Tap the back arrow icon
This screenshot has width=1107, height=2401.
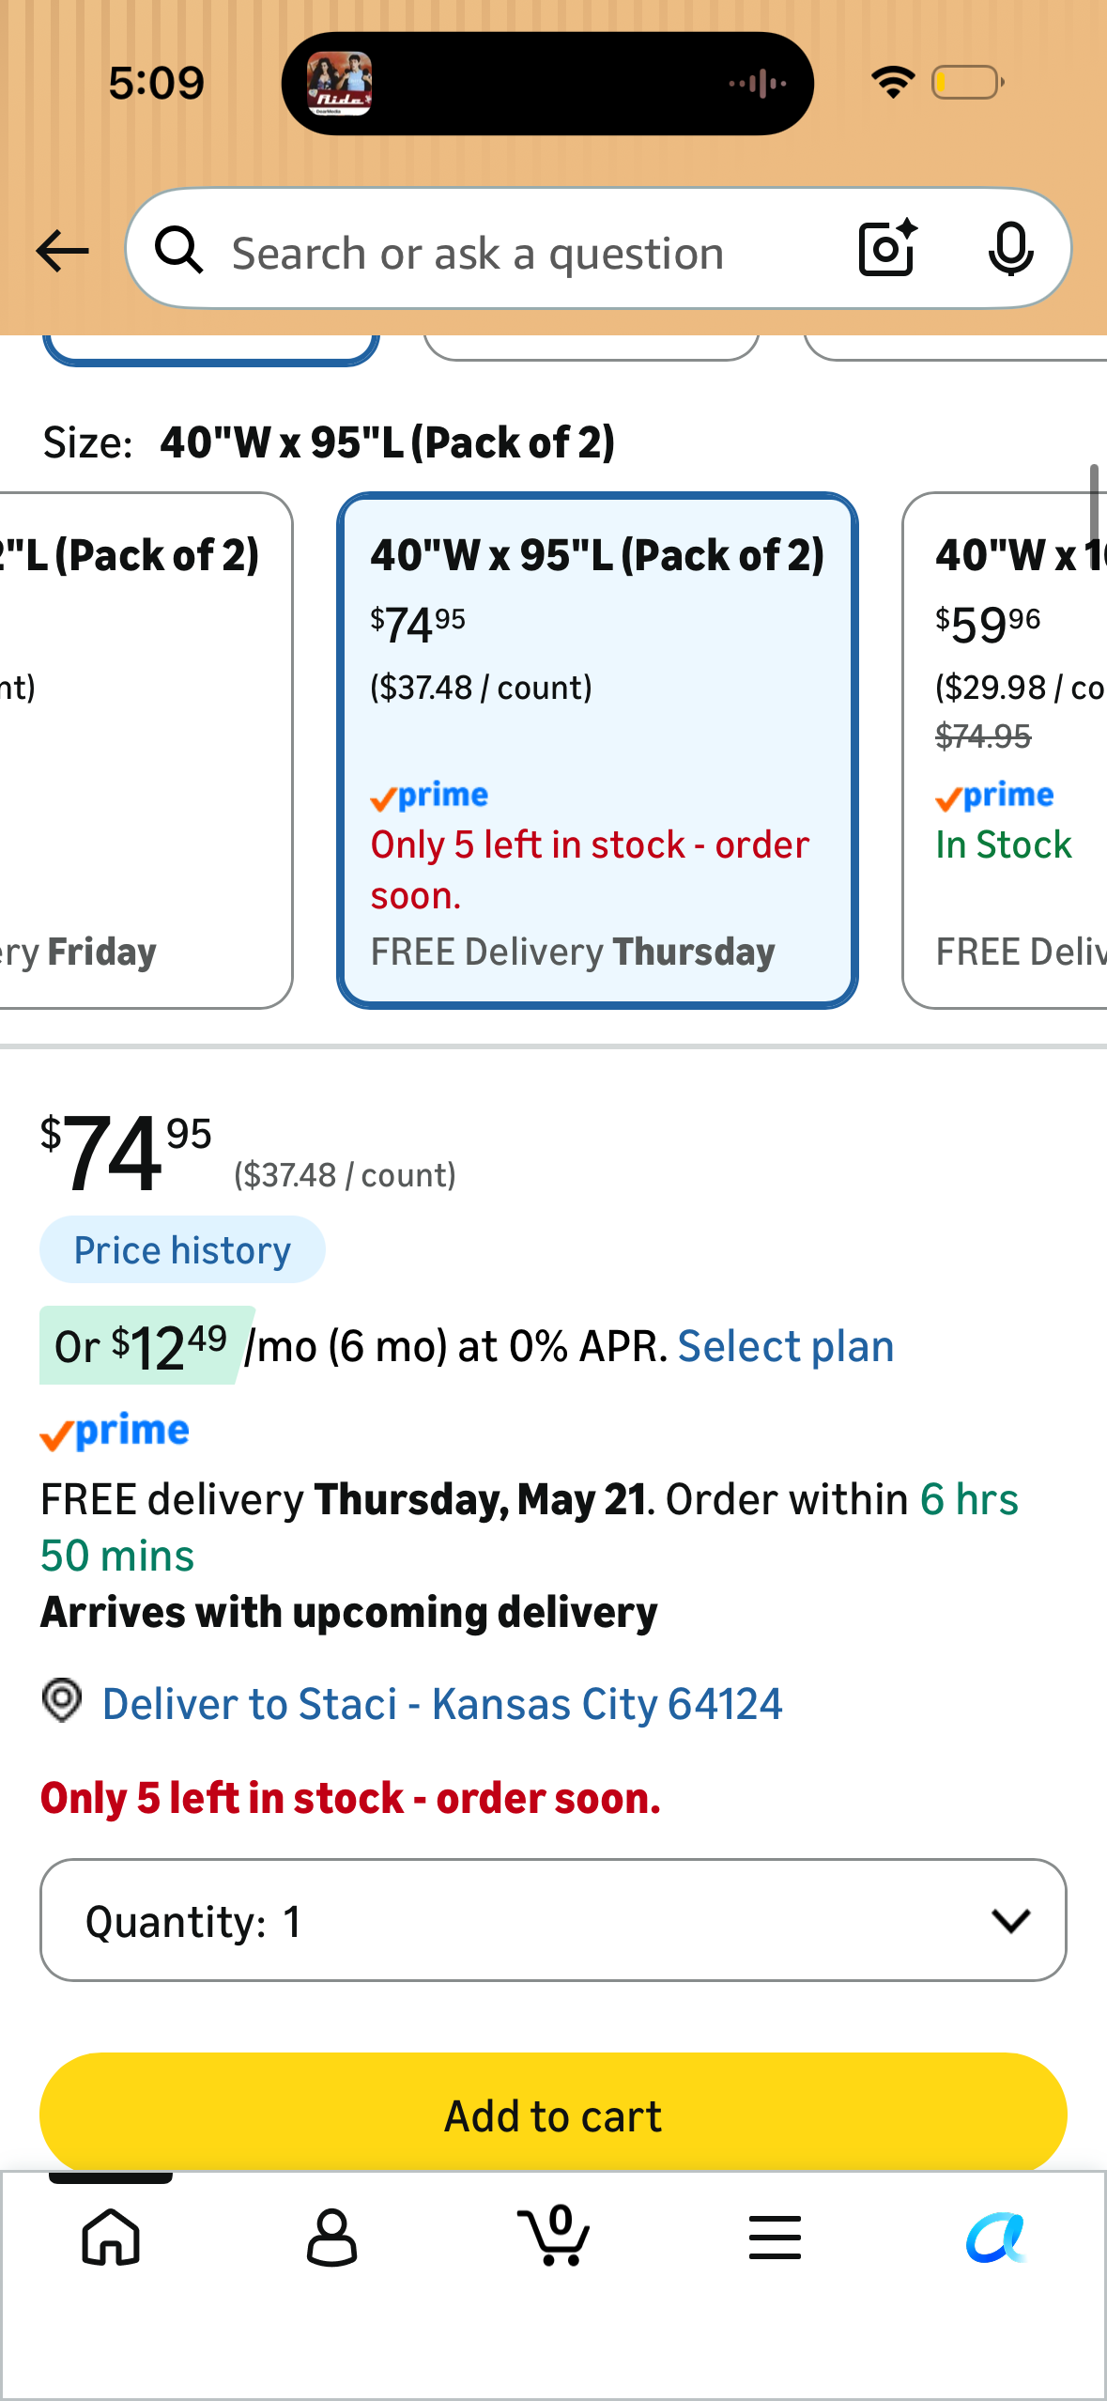(62, 252)
